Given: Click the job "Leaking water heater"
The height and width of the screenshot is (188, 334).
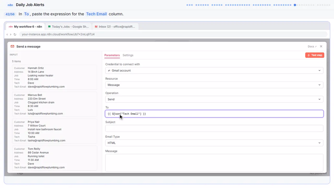Looking at the screenshot, I should (x=40, y=75).
